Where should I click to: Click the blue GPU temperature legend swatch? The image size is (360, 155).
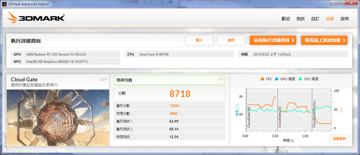tap(276, 79)
